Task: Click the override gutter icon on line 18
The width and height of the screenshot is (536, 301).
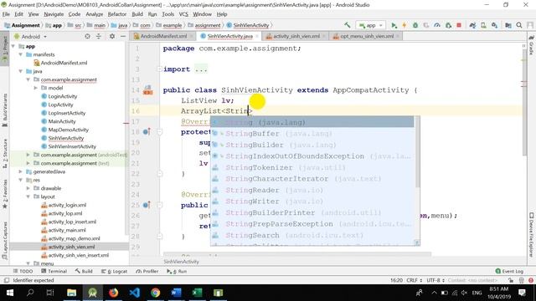Action: point(147,132)
